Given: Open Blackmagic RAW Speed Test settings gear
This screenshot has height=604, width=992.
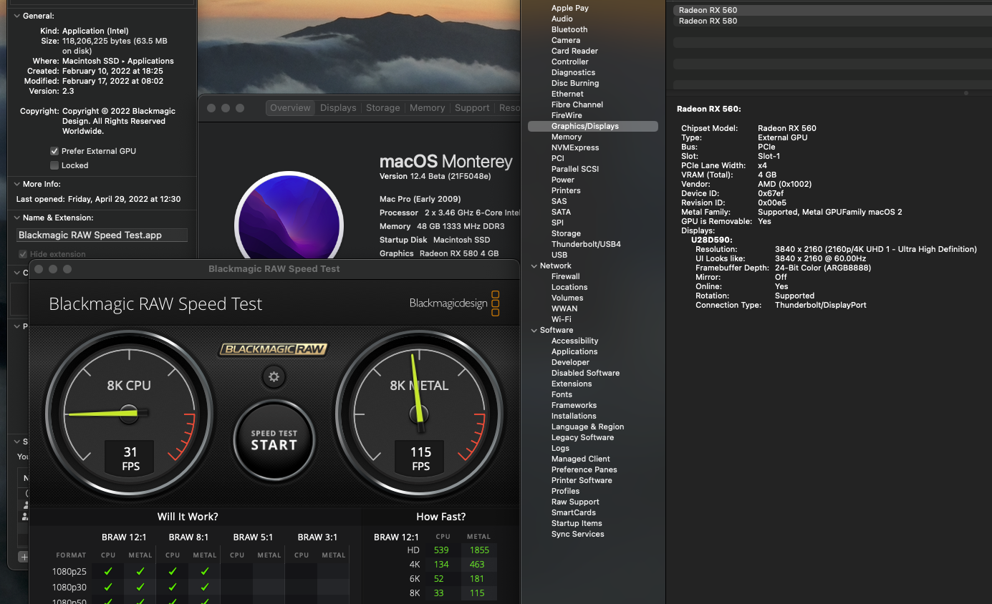Looking at the screenshot, I should click(x=274, y=376).
